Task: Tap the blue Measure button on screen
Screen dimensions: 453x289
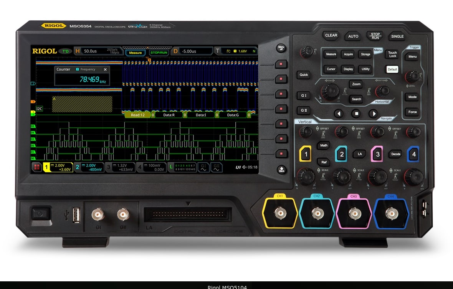Action: (x=135, y=53)
